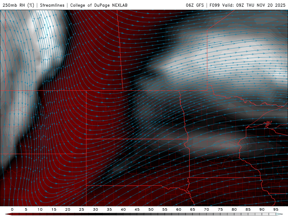The height and width of the screenshot is (216, 288).
Task: Select the "65" color scale label
Action: coord(193,210)
